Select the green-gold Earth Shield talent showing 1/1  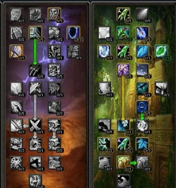[x=123, y=162]
